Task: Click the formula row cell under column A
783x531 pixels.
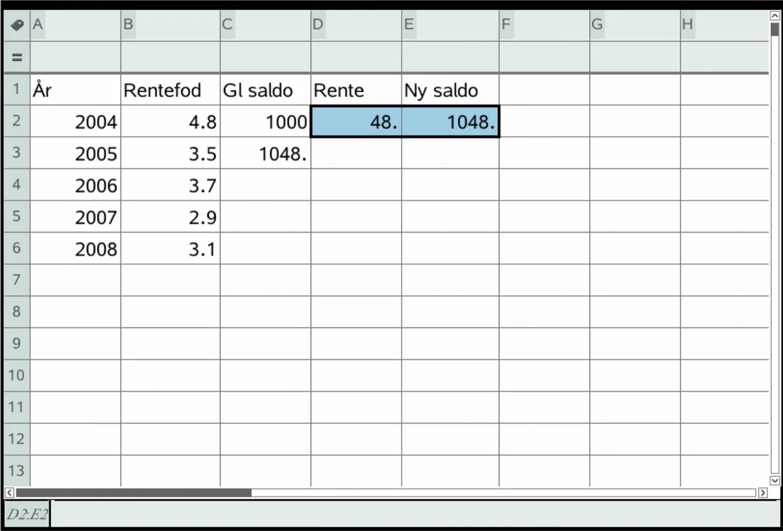Action: 76,57
